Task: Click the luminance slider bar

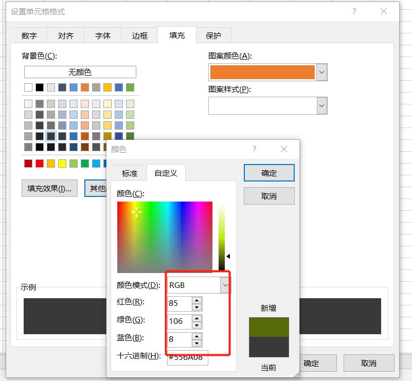Action: click(222, 237)
